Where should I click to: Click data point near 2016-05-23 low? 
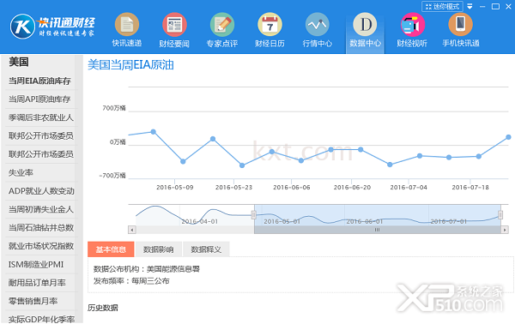[242, 165]
